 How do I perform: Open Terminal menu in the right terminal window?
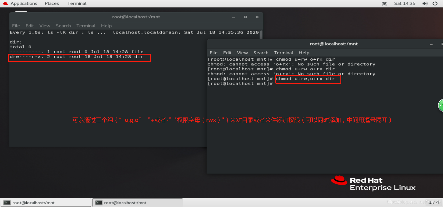click(x=283, y=53)
